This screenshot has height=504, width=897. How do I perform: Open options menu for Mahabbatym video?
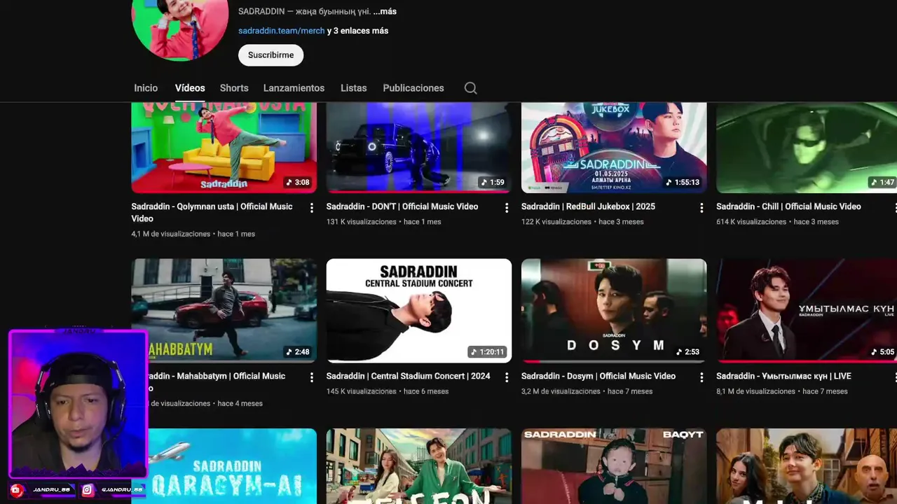pos(312,377)
